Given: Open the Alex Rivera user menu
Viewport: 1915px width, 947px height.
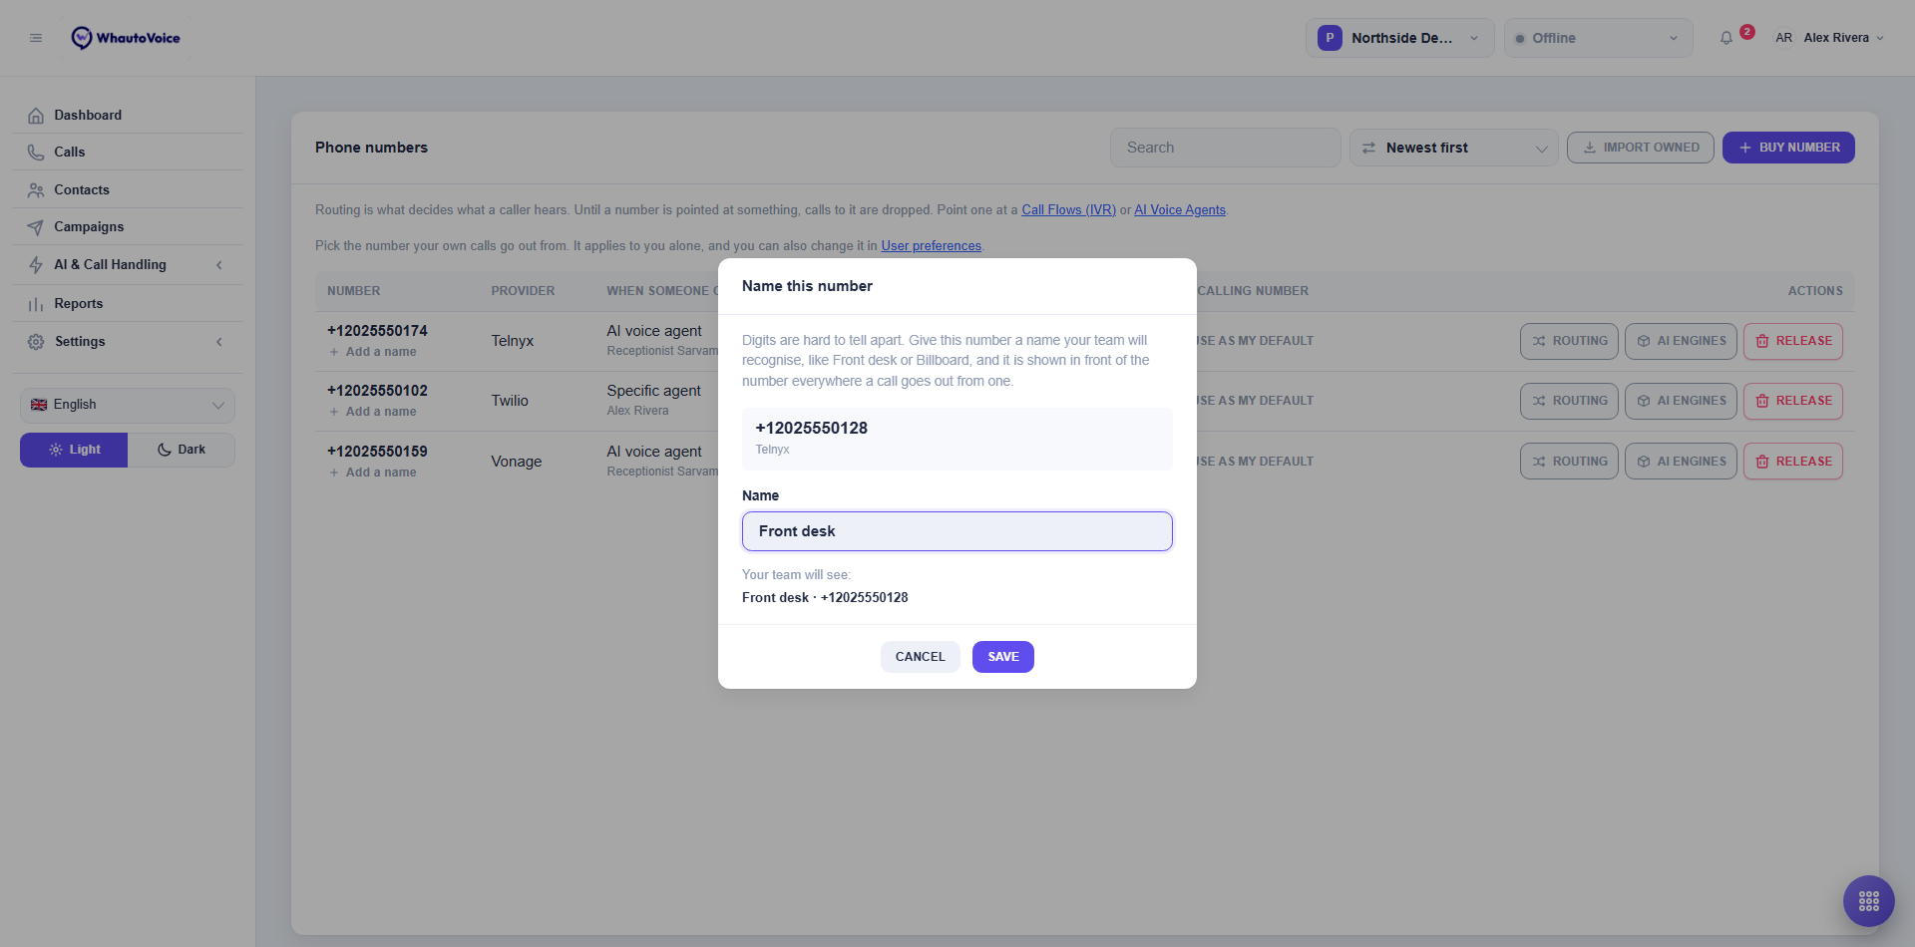Looking at the screenshot, I should (x=1843, y=38).
